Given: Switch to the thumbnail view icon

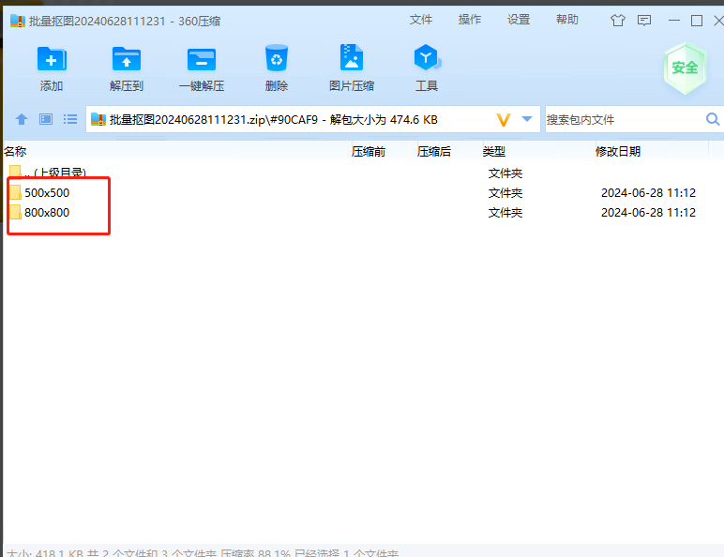Looking at the screenshot, I should coord(46,120).
